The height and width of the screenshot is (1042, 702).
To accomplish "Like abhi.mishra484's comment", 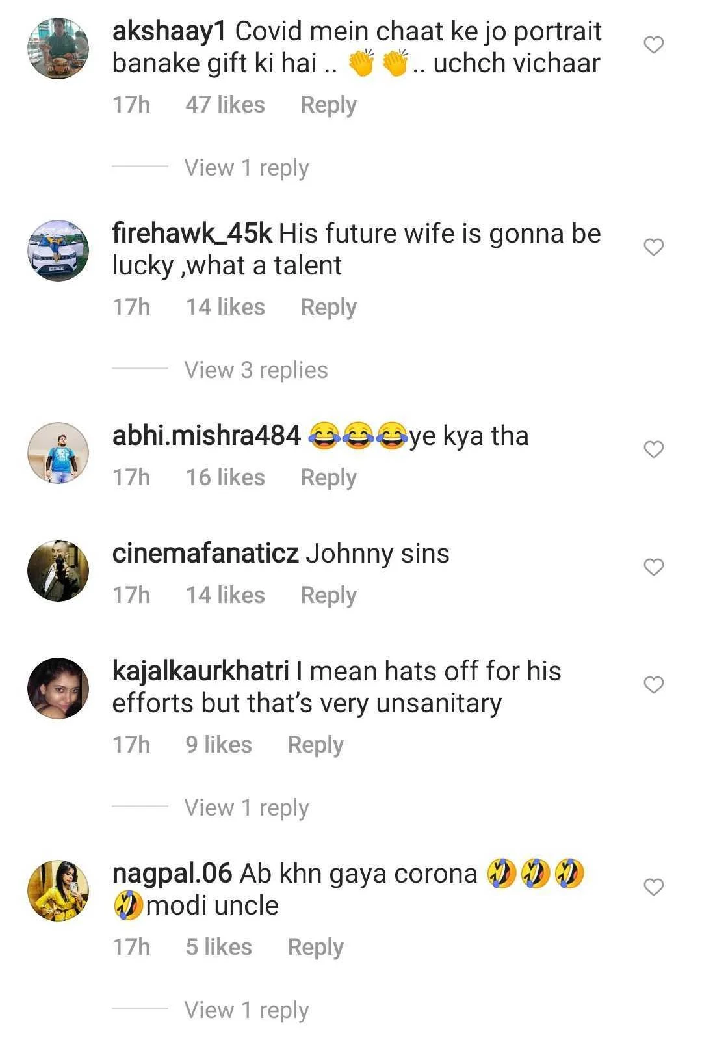I will (653, 449).
